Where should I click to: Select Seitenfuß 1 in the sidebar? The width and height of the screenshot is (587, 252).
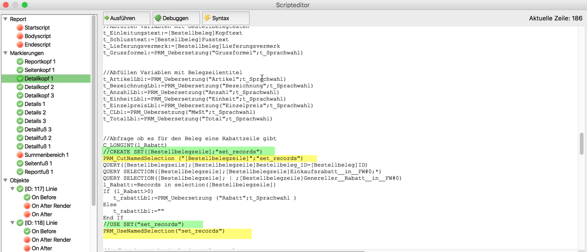pos(39,164)
